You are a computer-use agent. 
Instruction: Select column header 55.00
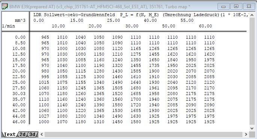(x=187, y=20)
